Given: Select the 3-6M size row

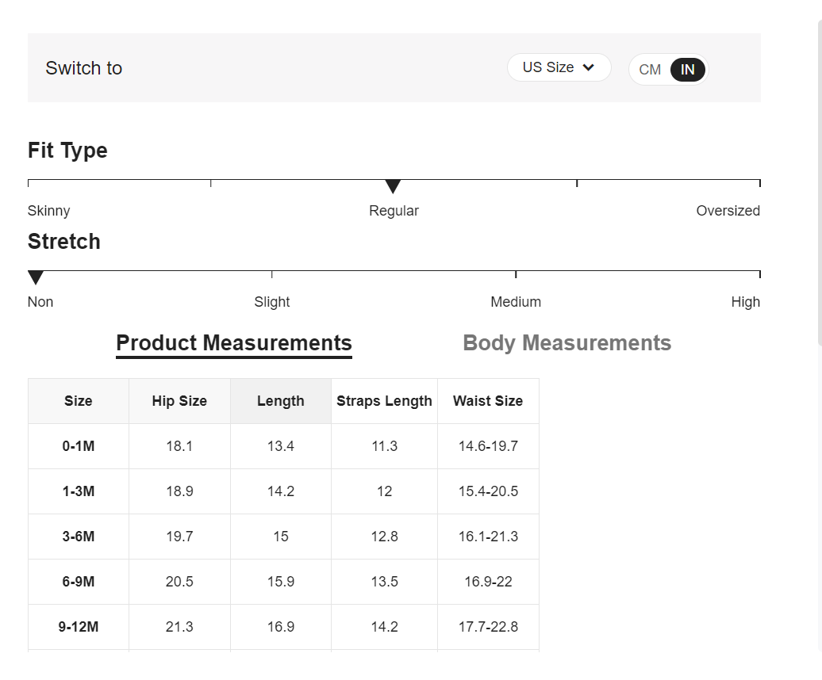Looking at the screenshot, I should coord(79,537).
